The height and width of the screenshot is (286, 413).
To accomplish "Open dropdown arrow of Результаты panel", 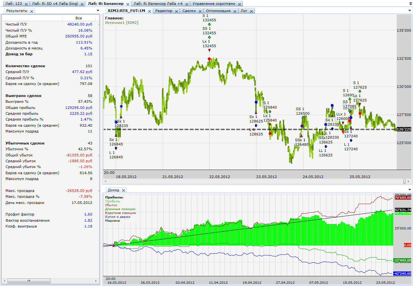I will [x=98, y=11].
